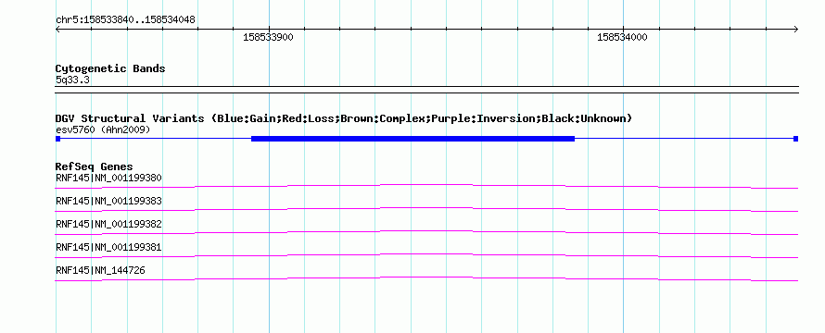Open RNF145|NM_001199380 transcript label
Image resolution: width=825 pixels, height=333 pixels.
[x=108, y=178]
